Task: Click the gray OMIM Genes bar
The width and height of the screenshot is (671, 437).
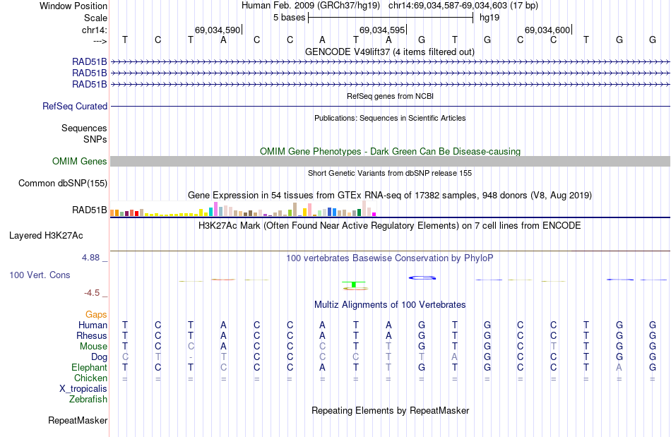Action: 390,161
